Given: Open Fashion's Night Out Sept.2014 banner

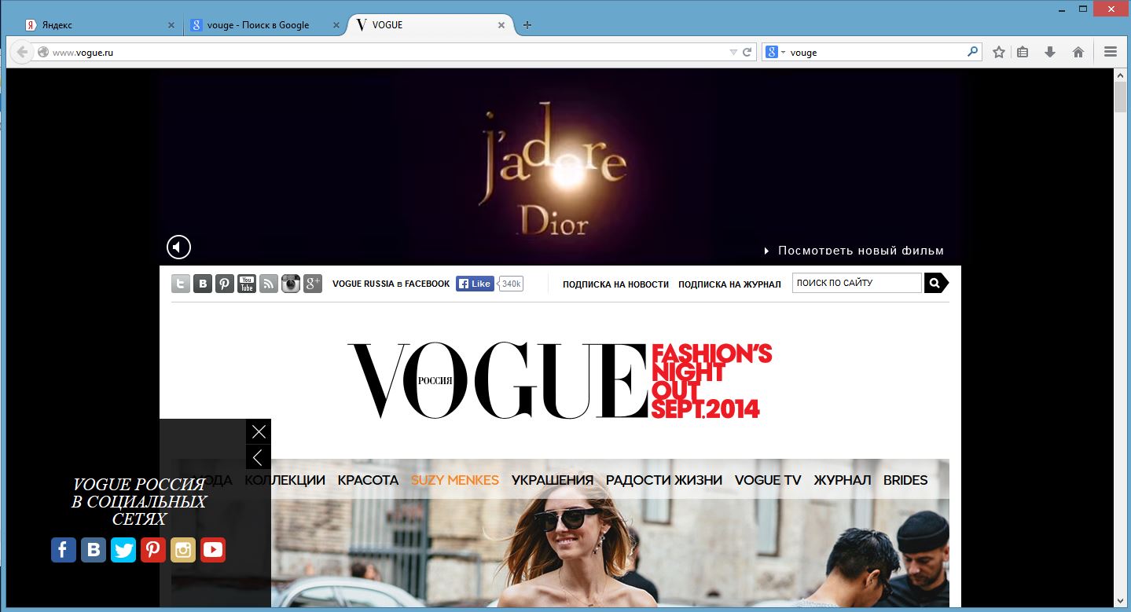Looking at the screenshot, I should (711, 380).
